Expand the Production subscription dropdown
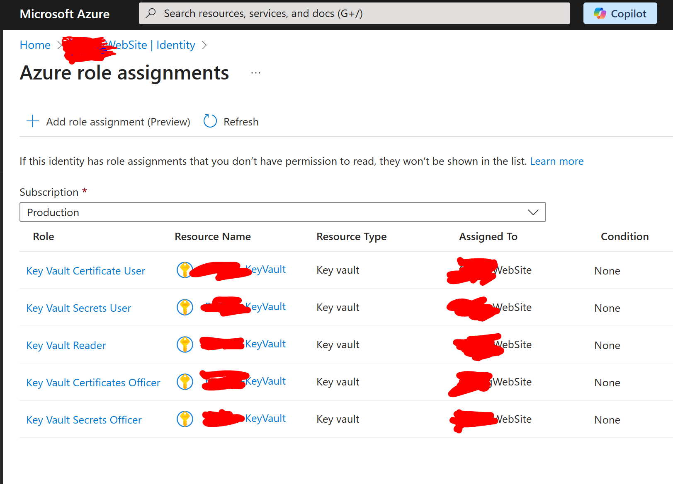 coord(283,212)
